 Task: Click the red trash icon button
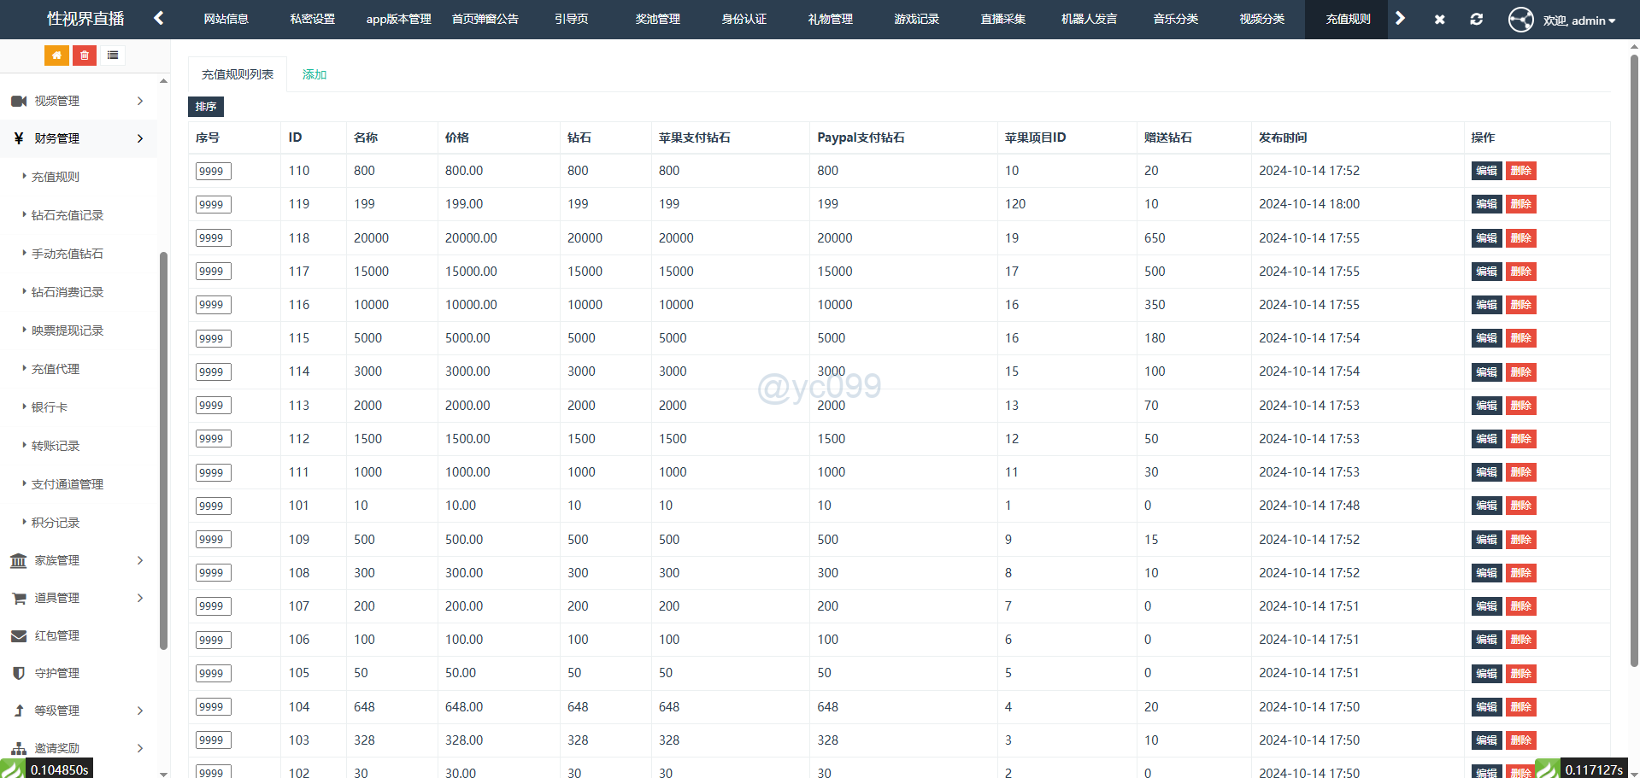point(85,56)
